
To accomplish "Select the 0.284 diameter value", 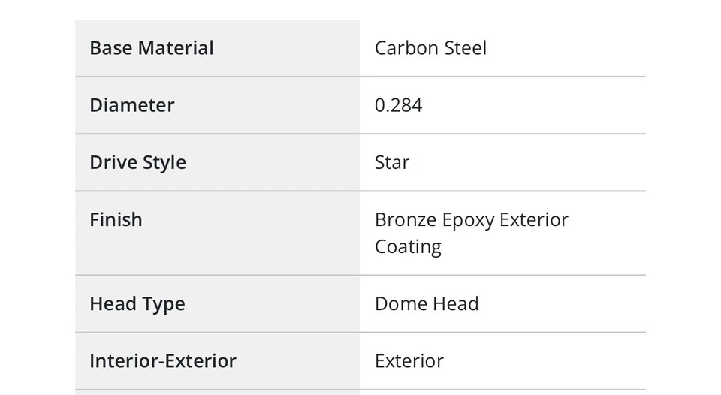I will click(398, 105).
